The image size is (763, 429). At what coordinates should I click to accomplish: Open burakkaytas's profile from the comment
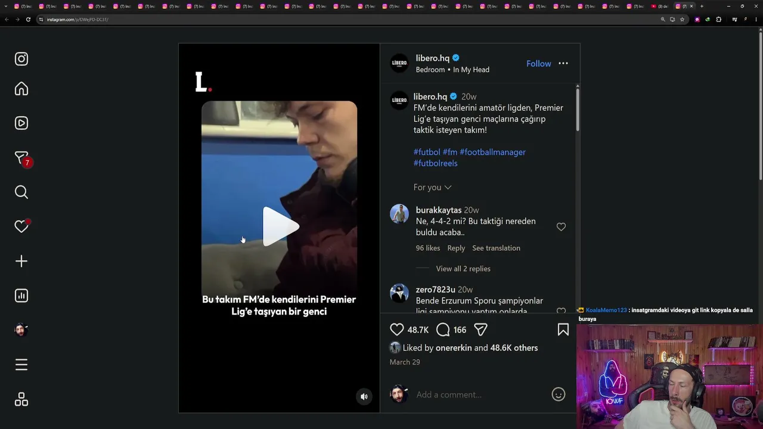pos(439,210)
